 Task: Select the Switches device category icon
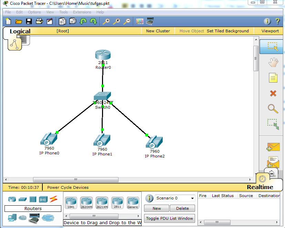point(22,199)
